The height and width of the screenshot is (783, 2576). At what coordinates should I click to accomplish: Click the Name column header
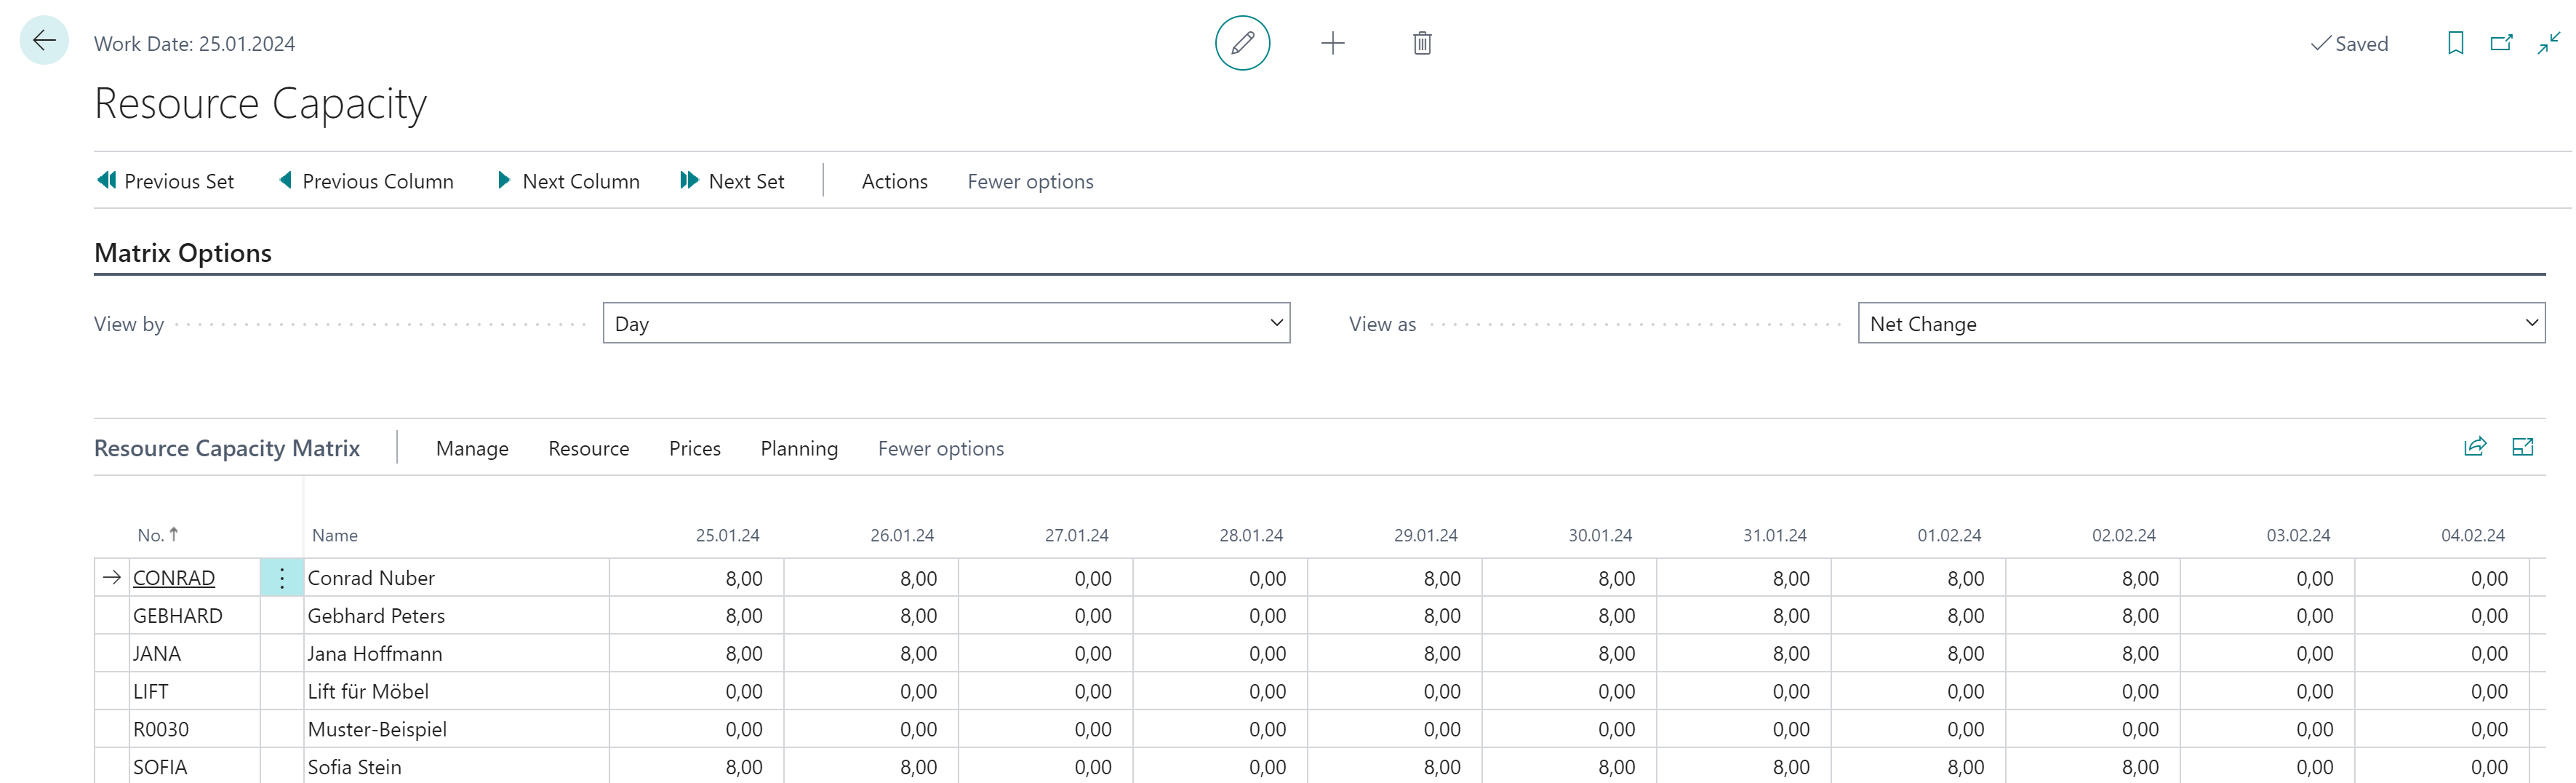tap(334, 535)
